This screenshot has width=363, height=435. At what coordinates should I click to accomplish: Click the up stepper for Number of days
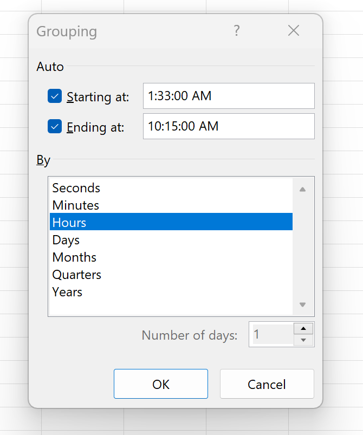point(303,328)
